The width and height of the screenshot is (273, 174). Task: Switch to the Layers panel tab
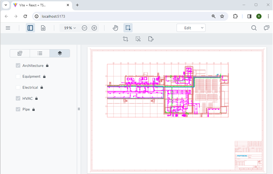pos(60,53)
